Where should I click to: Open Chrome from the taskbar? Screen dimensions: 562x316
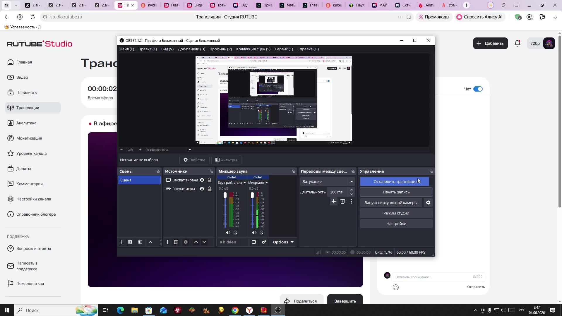235,310
